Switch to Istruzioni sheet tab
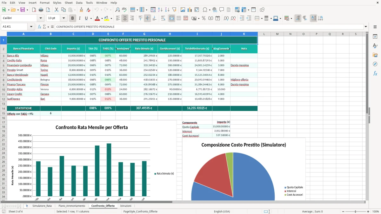Image resolution: width=381 pixels, height=214 pixels. click(126, 206)
